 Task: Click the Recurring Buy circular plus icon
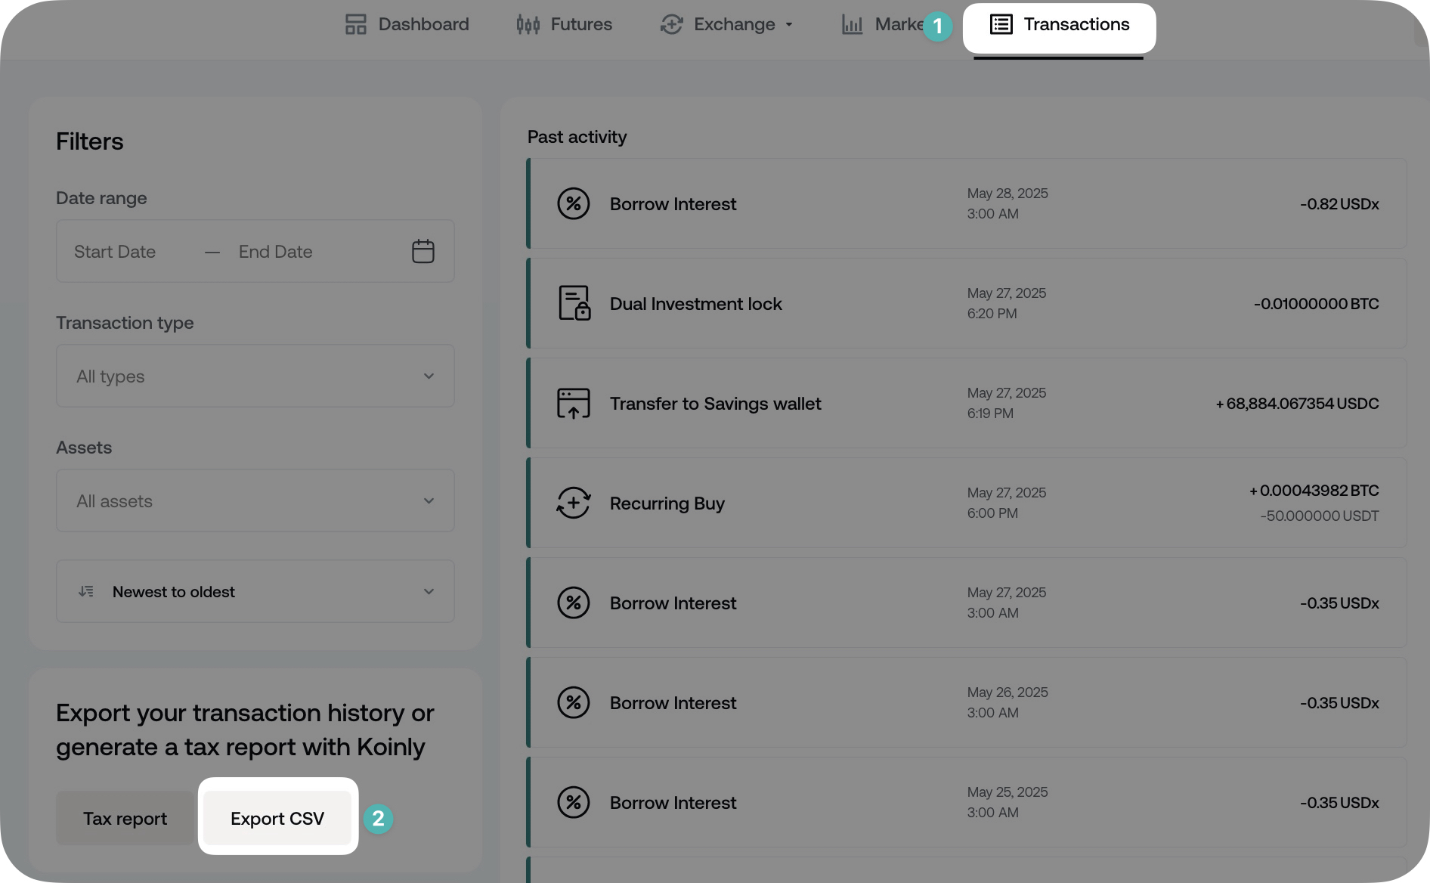point(573,503)
